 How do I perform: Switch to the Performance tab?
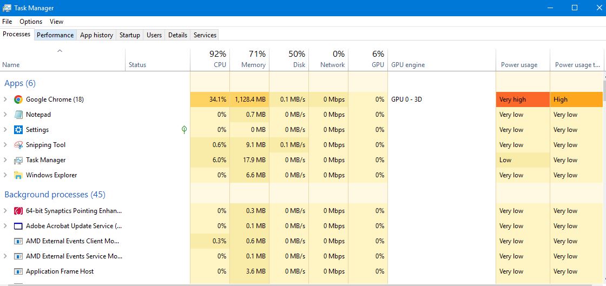click(55, 35)
